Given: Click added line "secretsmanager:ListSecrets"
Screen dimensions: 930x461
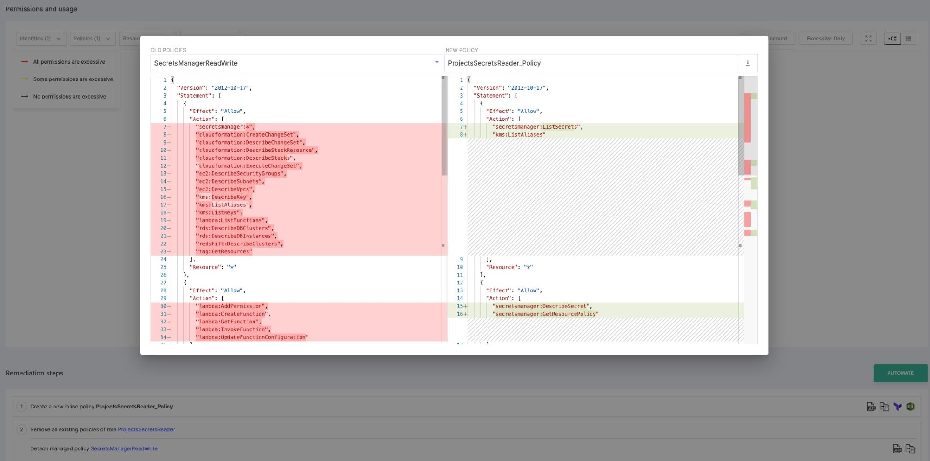Looking at the screenshot, I should [x=538, y=127].
